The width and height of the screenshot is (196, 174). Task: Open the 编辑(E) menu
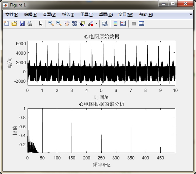[x=31, y=15]
